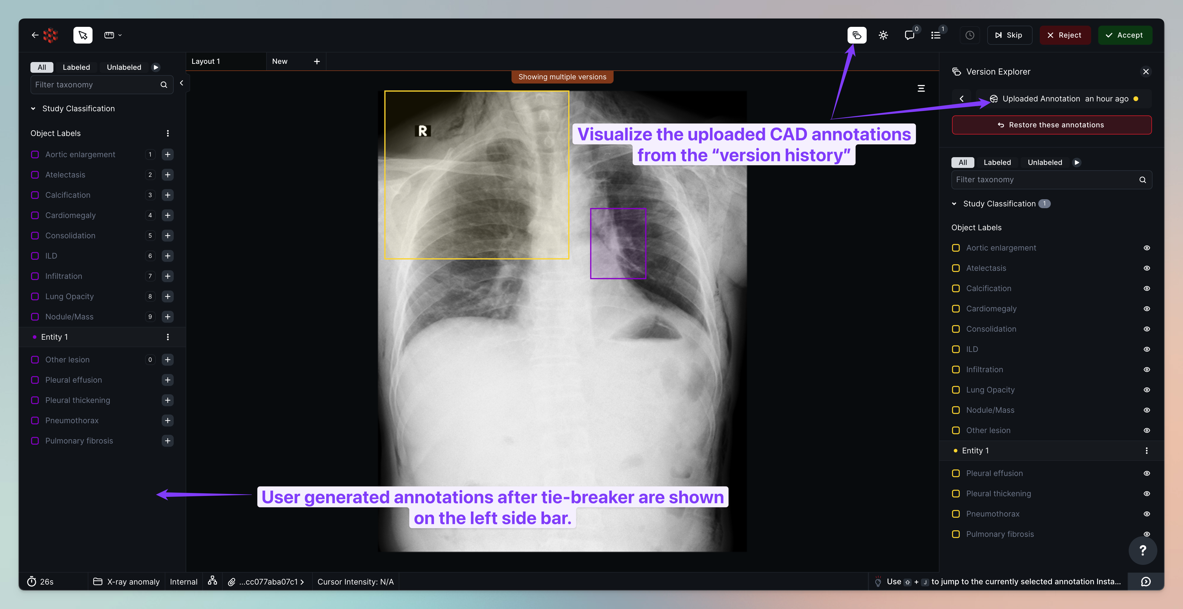Select Labeled filter in left sidebar
Viewport: 1183px width, 609px height.
tap(76, 67)
